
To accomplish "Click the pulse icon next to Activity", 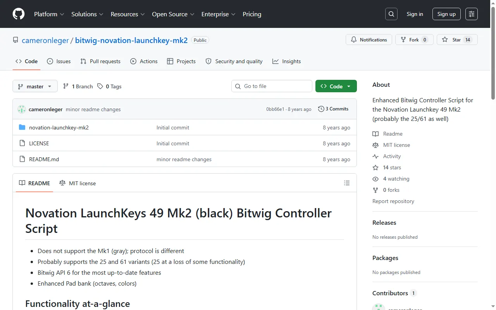I will click(375, 156).
